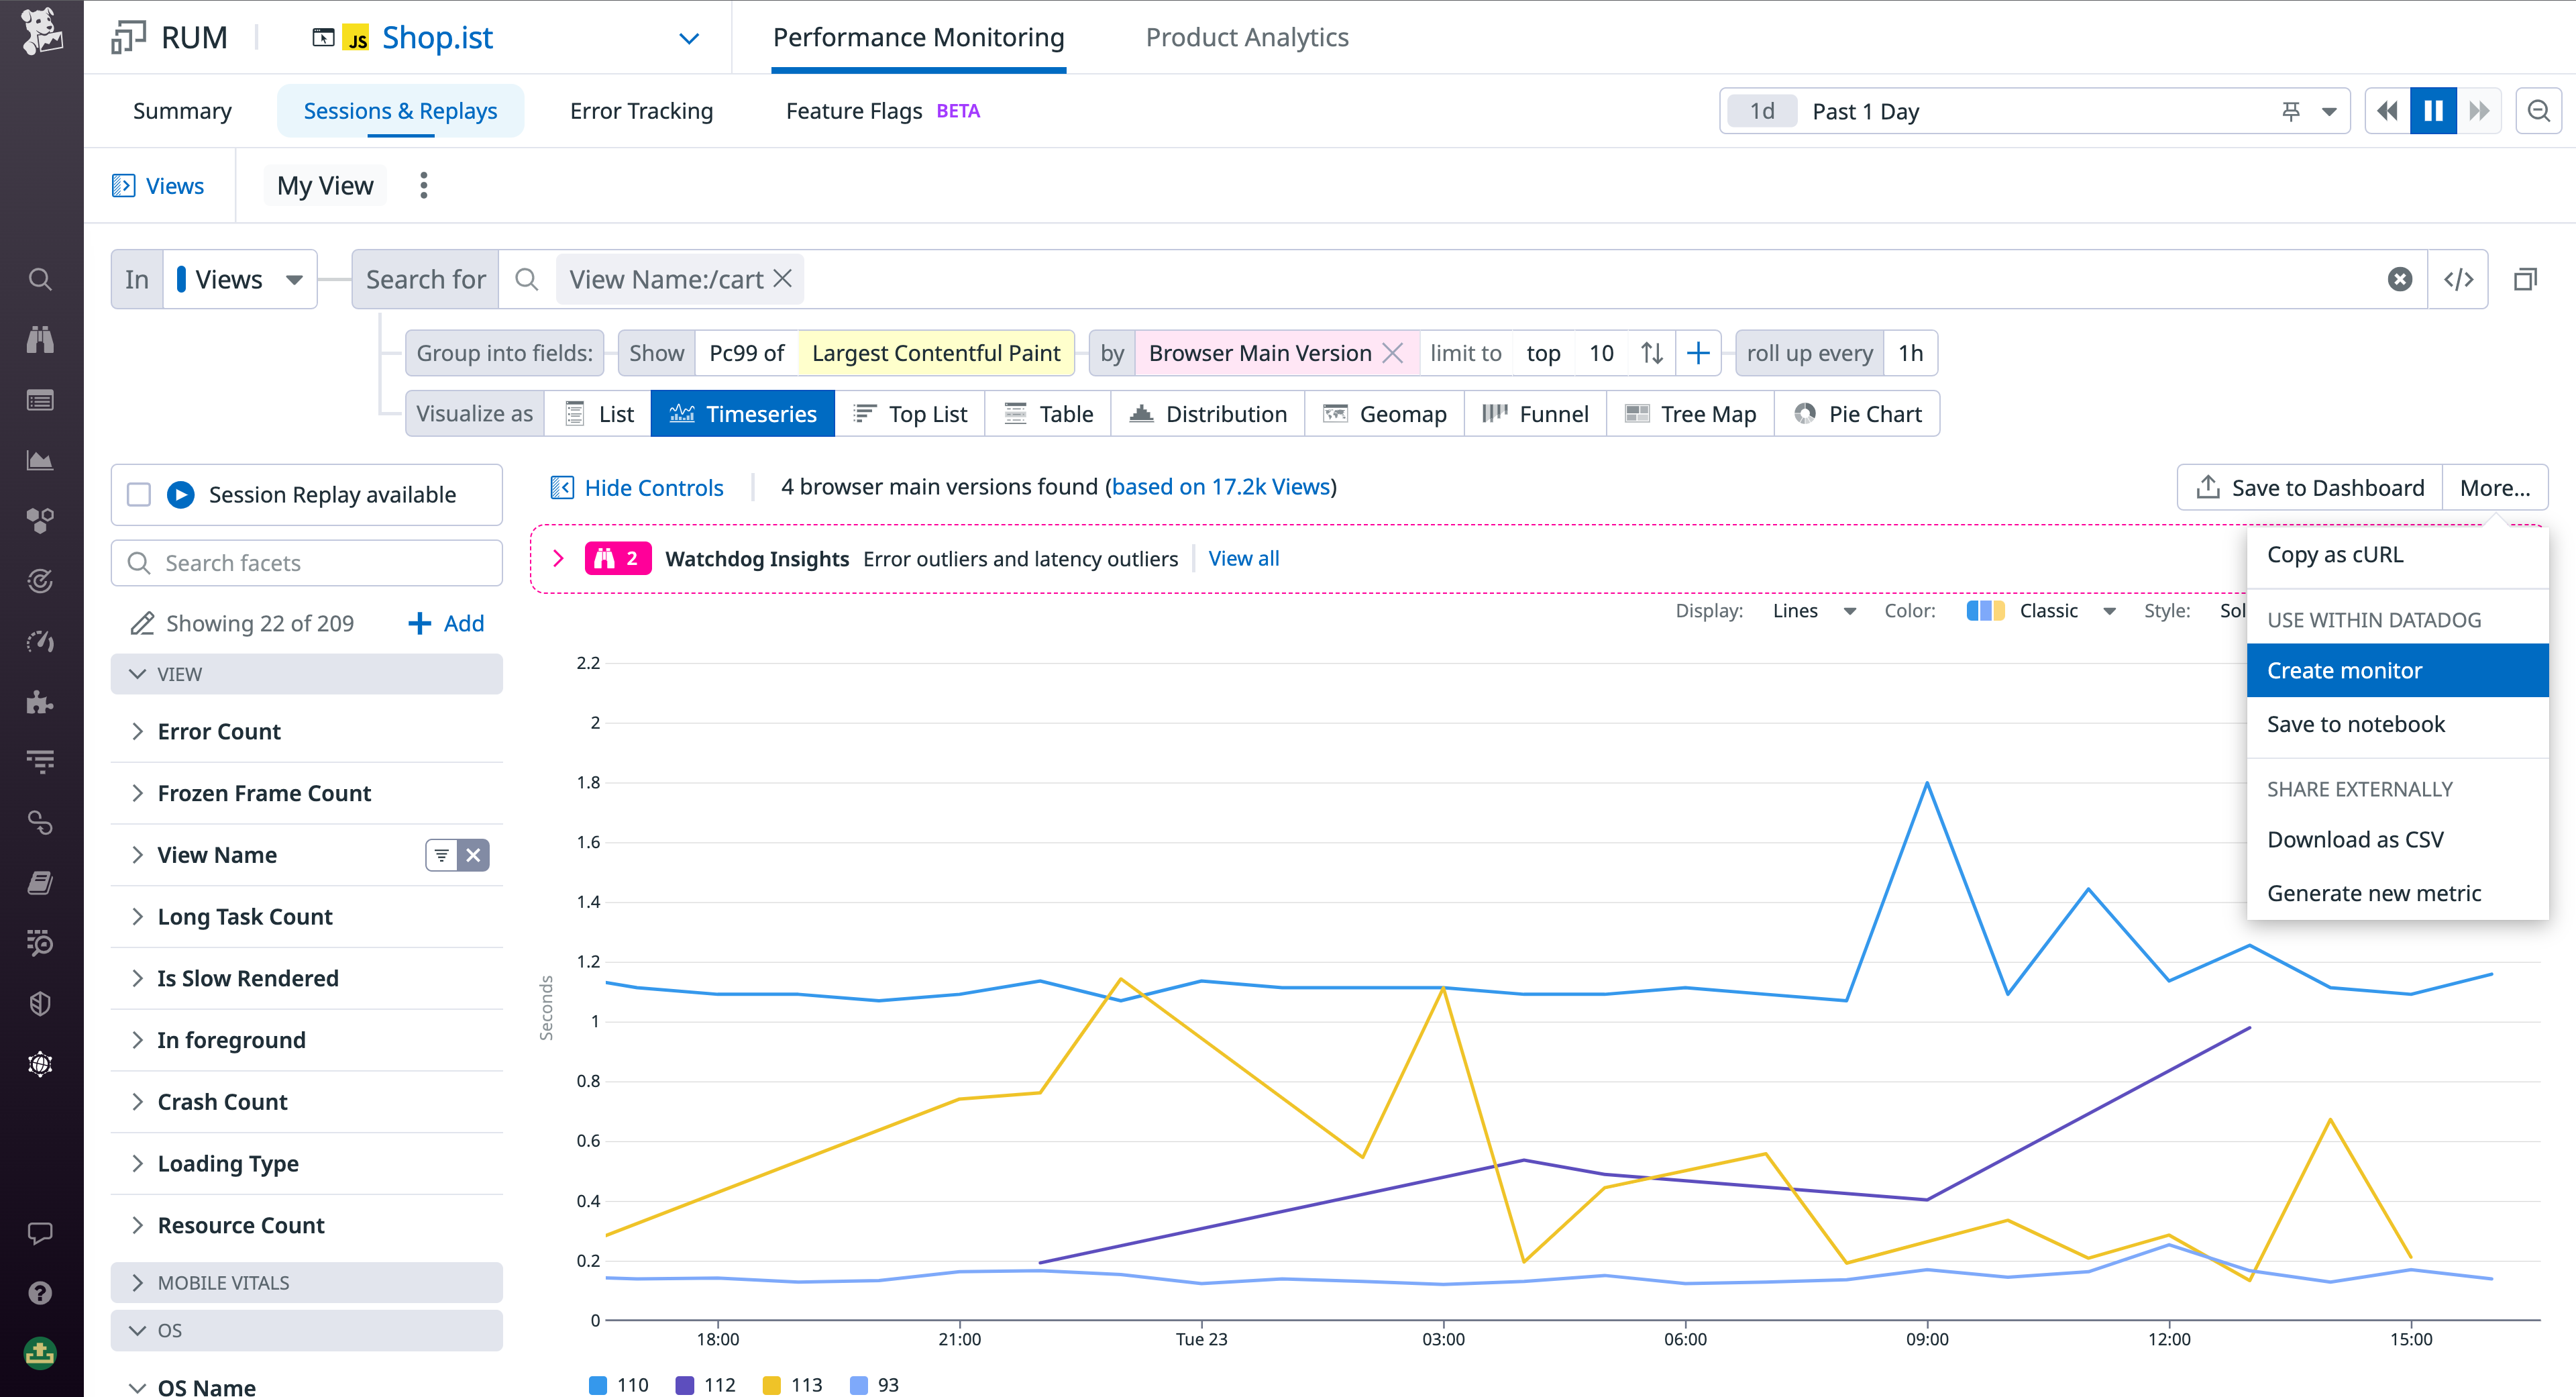Click the copy query icon at the search bar's right

pos(2527,279)
